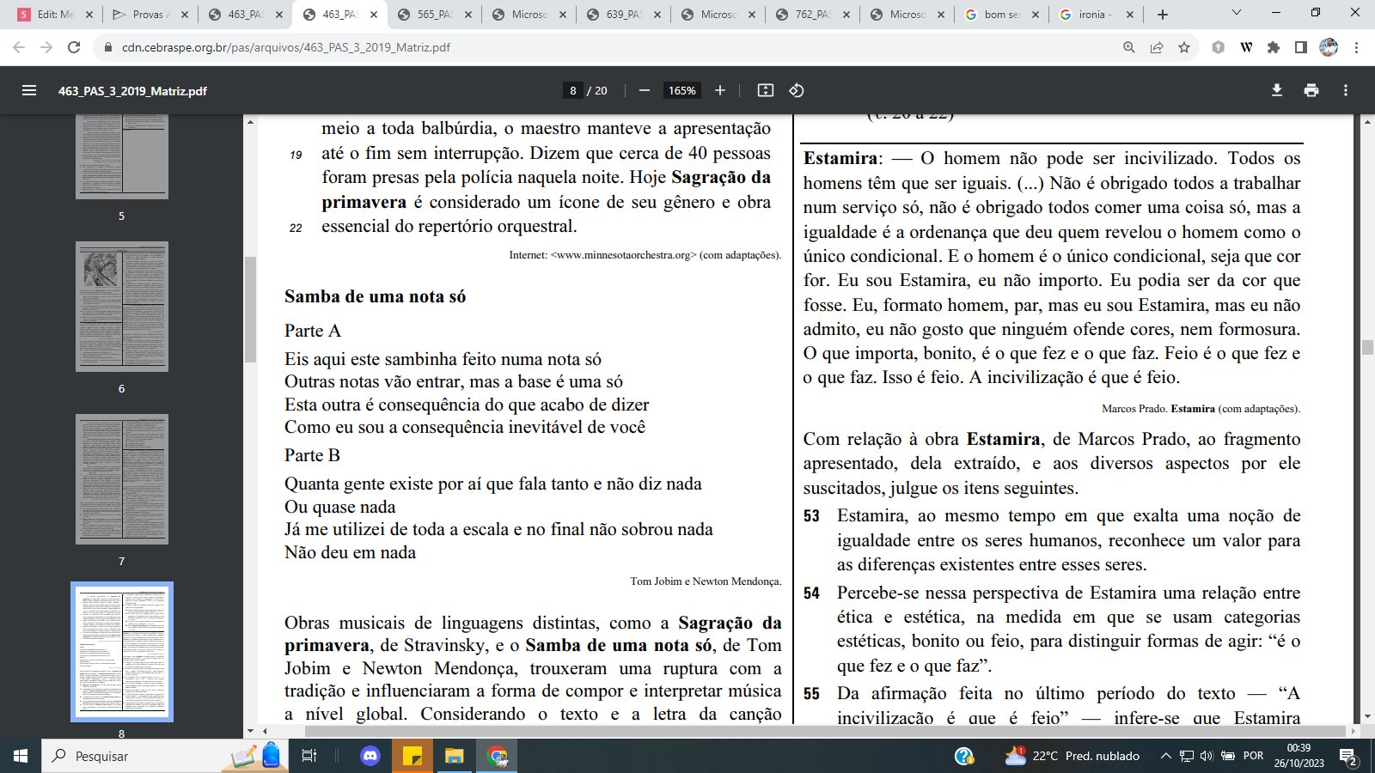
Task: Zoom in with the plus button
Action: [720, 90]
